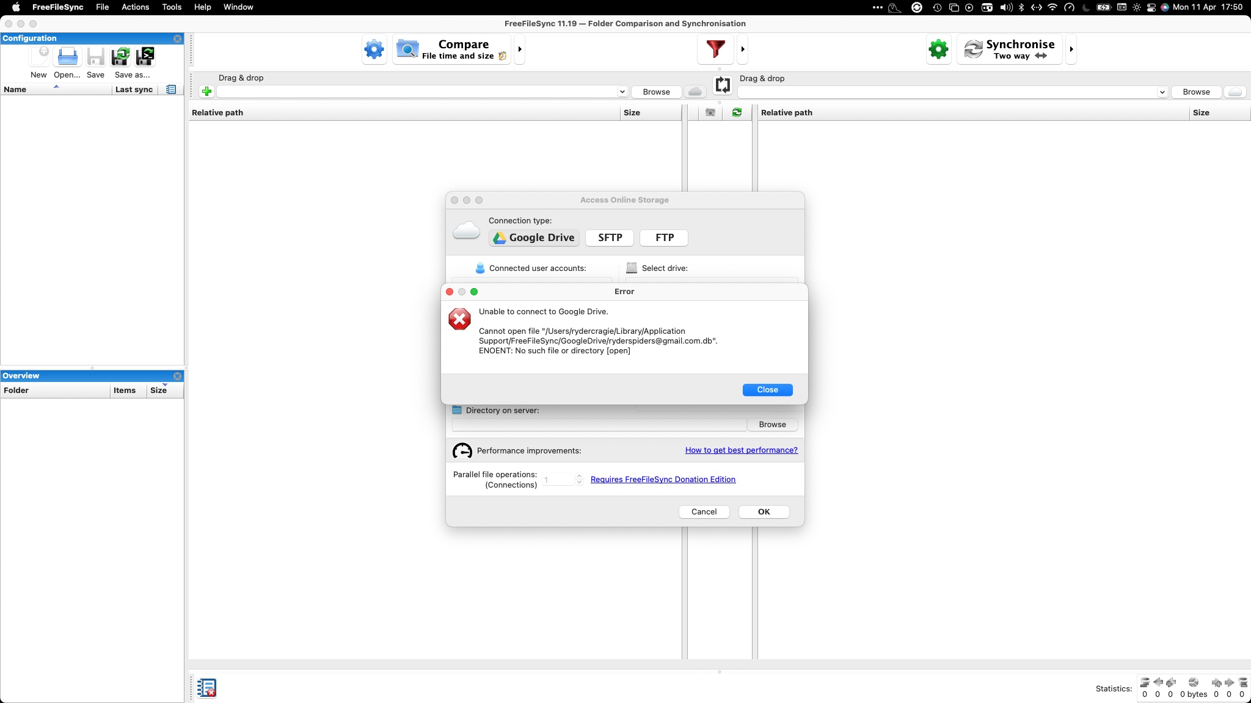The height and width of the screenshot is (703, 1251).
Task: Click the left folder path input
Action: pos(417,92)
